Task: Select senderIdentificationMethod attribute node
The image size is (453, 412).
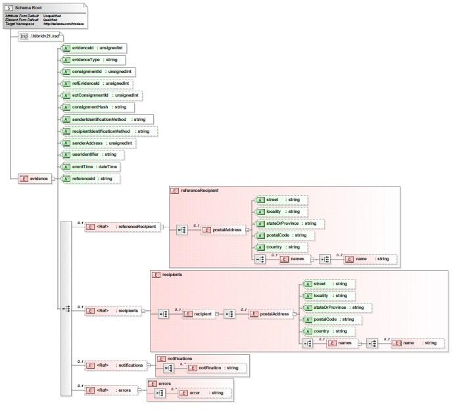Action: tap(107, 120)
